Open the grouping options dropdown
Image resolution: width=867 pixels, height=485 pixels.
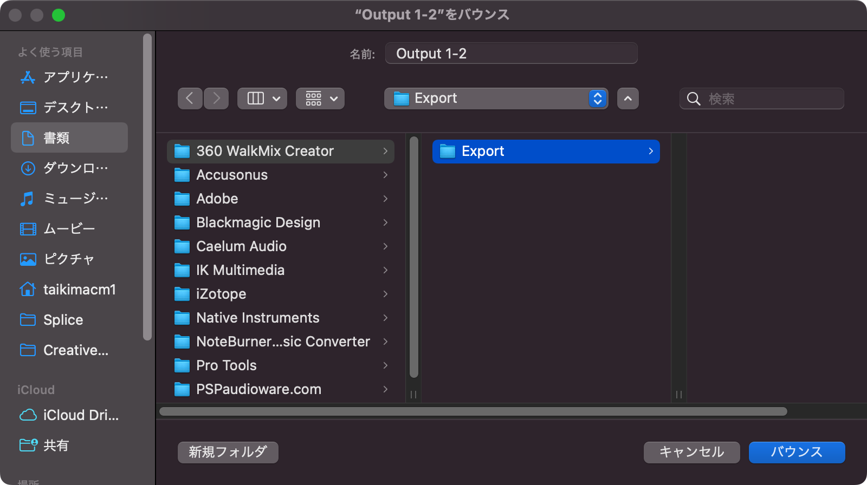pos(320,99)
